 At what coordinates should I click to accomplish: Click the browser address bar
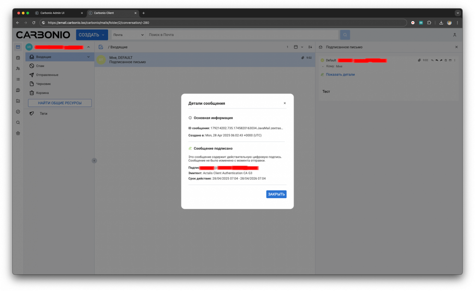pyautogui.click(x=224, y=23)
